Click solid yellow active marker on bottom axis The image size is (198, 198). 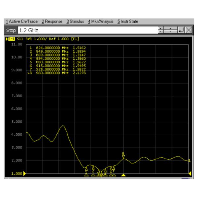click(123, 175)
